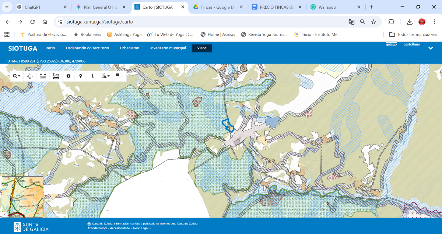The image size is (442, 234).
Task: Expand the header chevron menu
Action: tap(431, 48)
